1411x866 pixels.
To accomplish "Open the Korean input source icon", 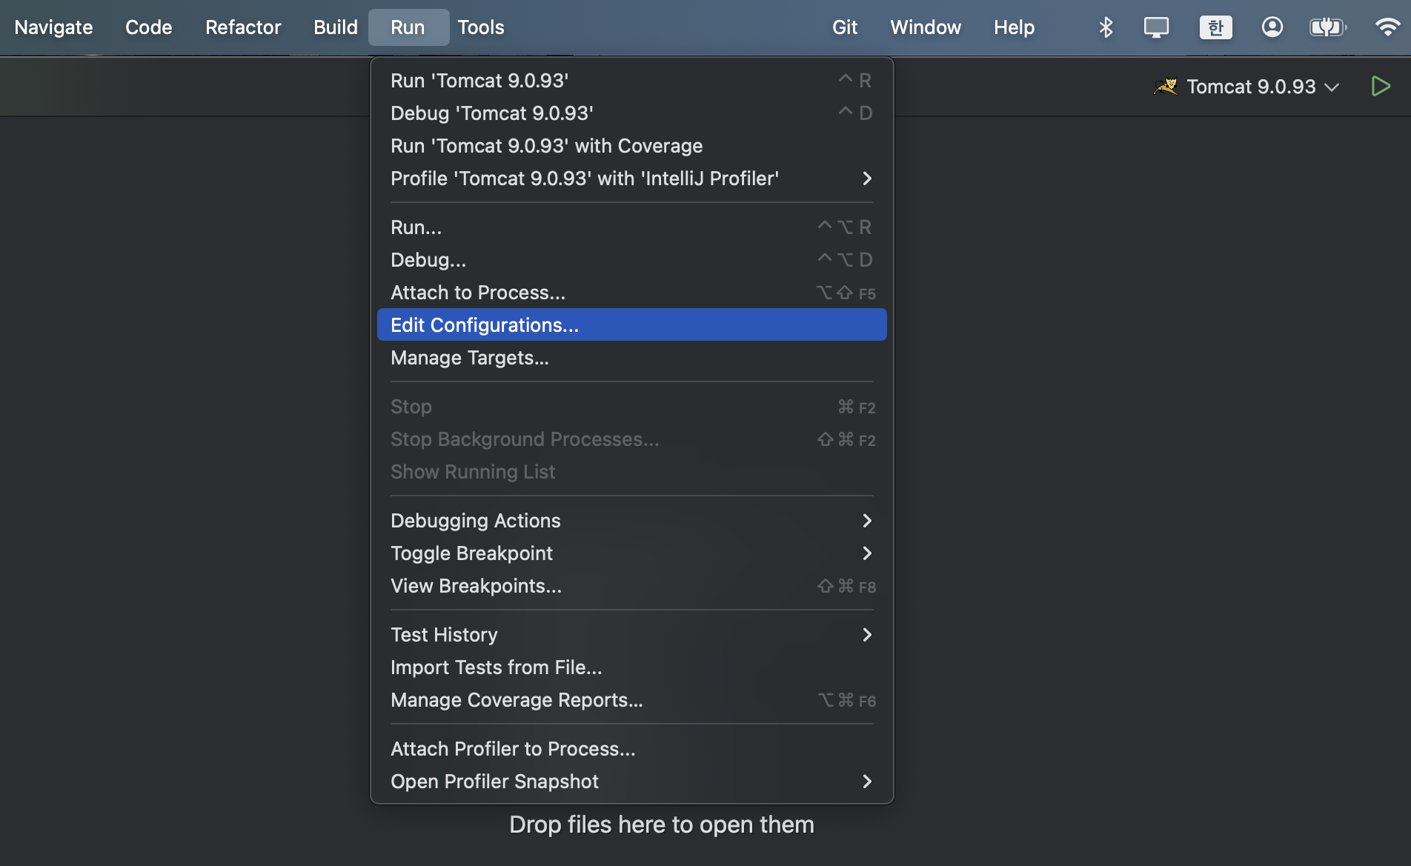I will [x=1215, y=27].
